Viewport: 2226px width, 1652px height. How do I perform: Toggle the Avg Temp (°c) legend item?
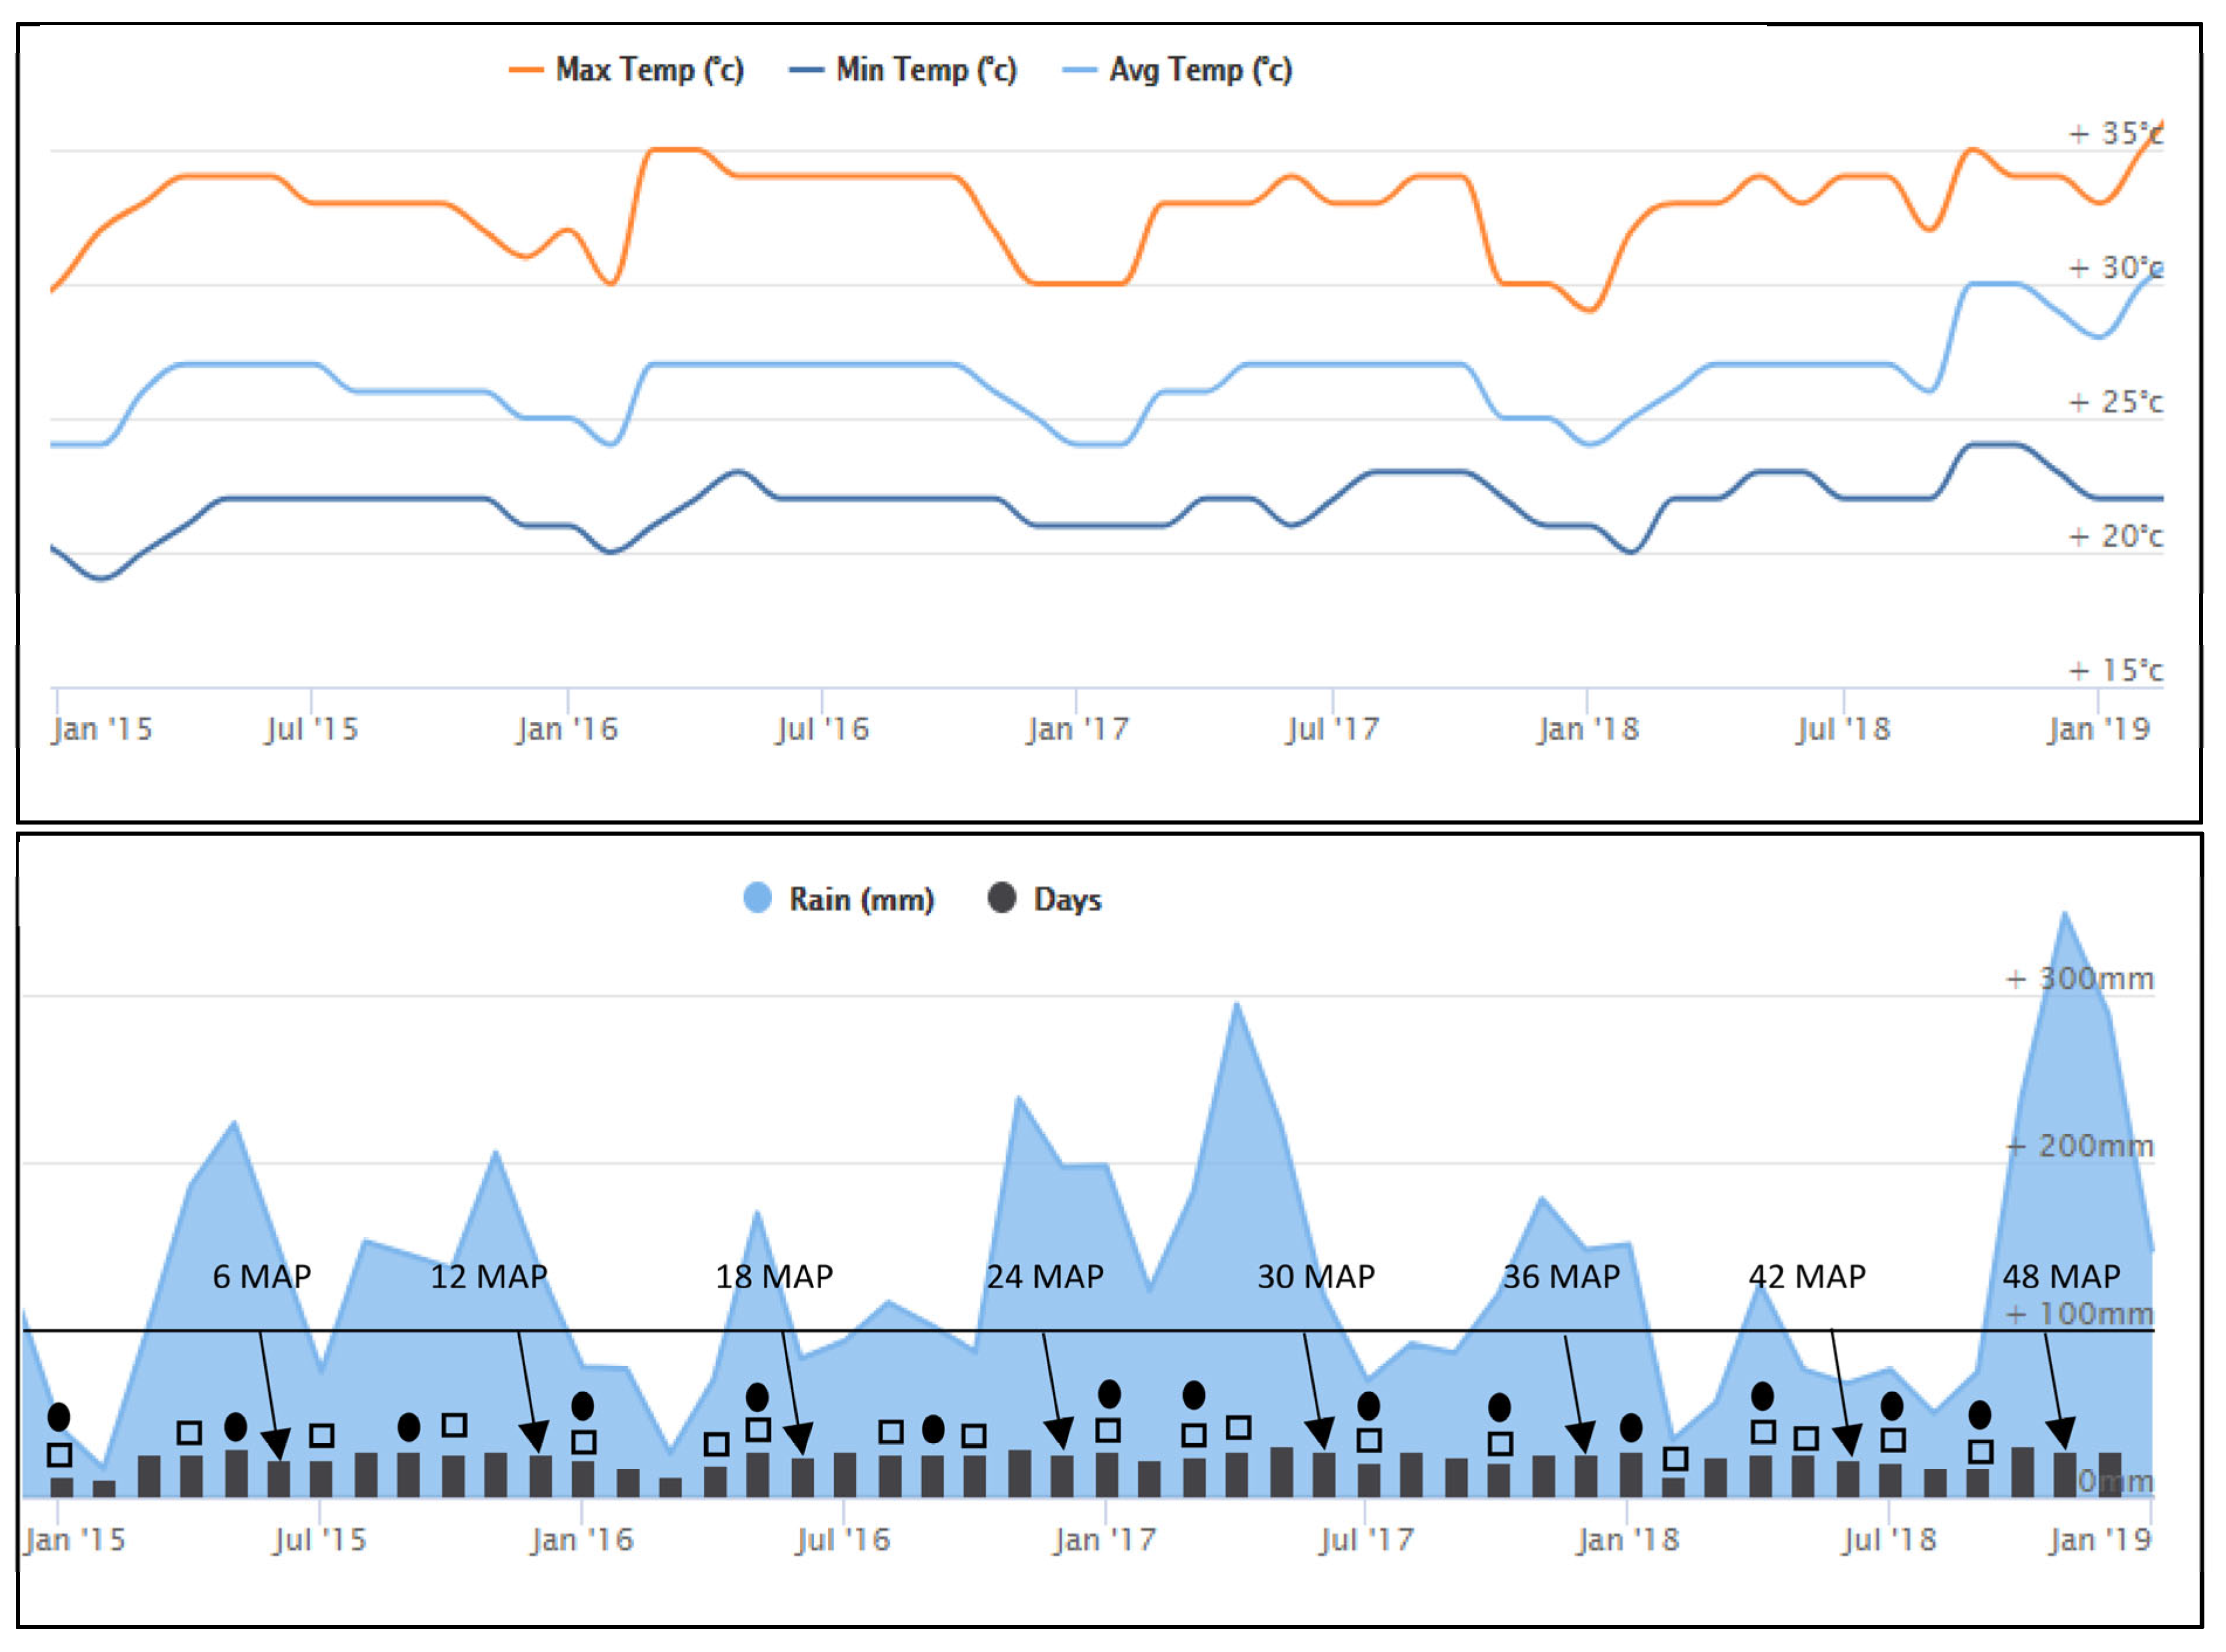(x=1177, y=70)
